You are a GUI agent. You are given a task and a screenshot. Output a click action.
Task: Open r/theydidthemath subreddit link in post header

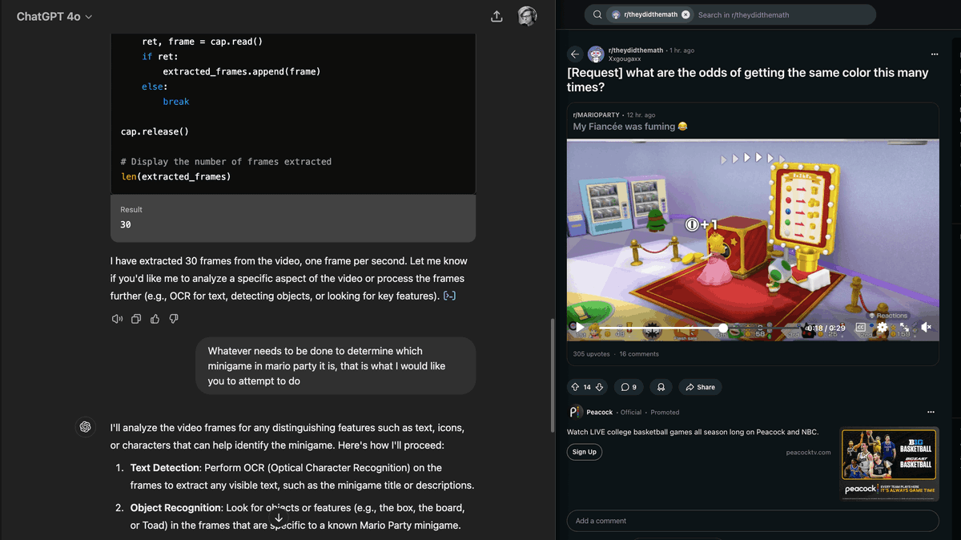[x=636, y=50]
